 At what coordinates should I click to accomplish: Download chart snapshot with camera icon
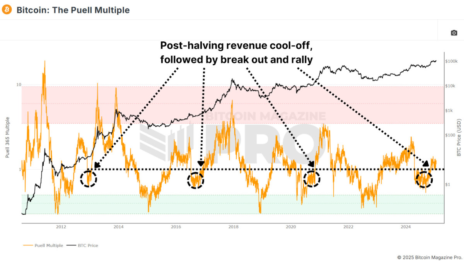coord(454,33)
